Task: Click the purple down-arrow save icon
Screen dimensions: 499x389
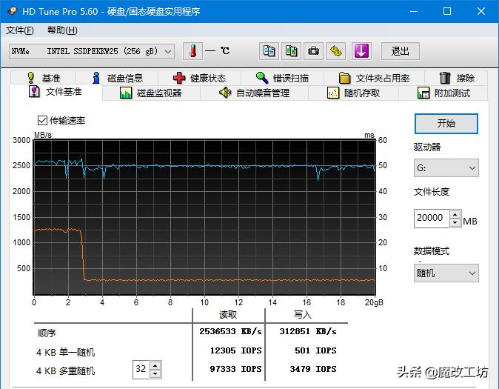Action: (361, 51)
